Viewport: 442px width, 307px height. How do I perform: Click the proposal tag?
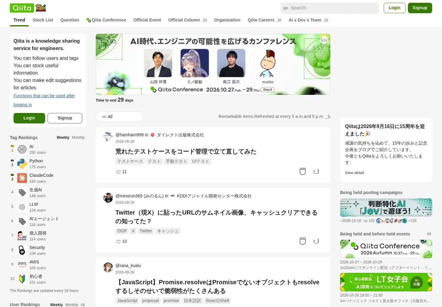[150, 301]
